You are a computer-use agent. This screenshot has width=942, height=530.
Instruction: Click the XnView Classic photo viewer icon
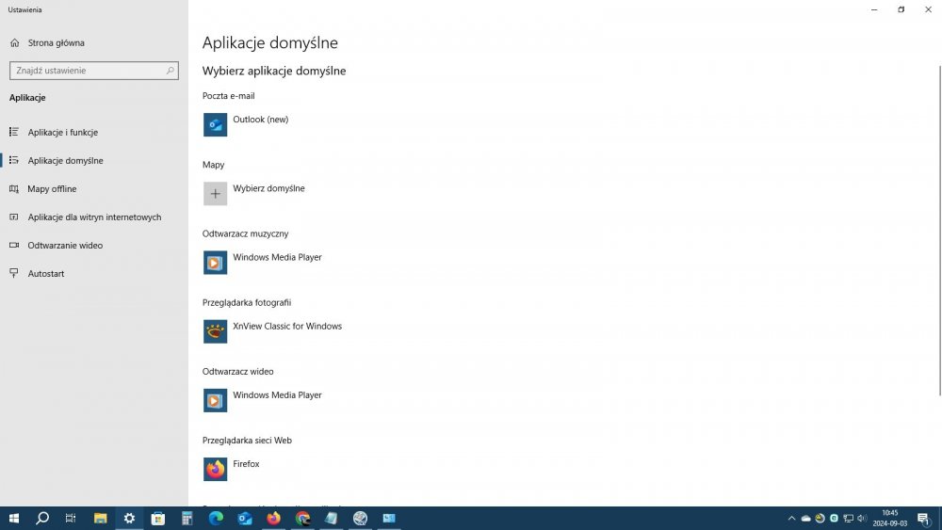pyautogui.click(x=215, y=331)
